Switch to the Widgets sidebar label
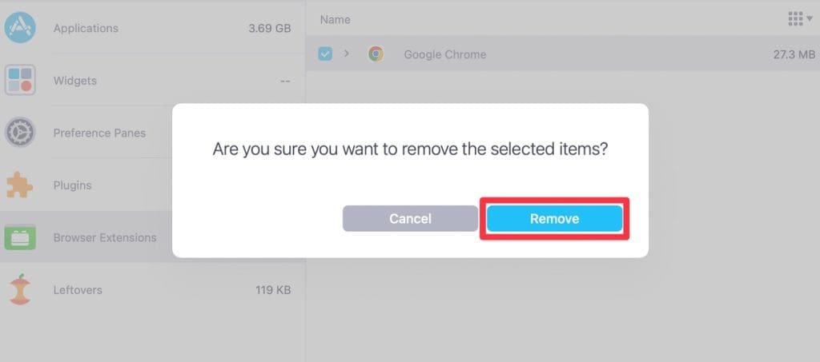The height and width of the screenshot is (362, 820). pyautogui.click(x=75, y=81)
